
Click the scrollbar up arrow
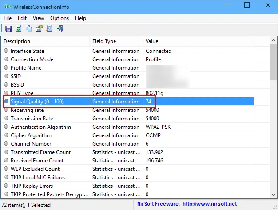pos(273,40)
